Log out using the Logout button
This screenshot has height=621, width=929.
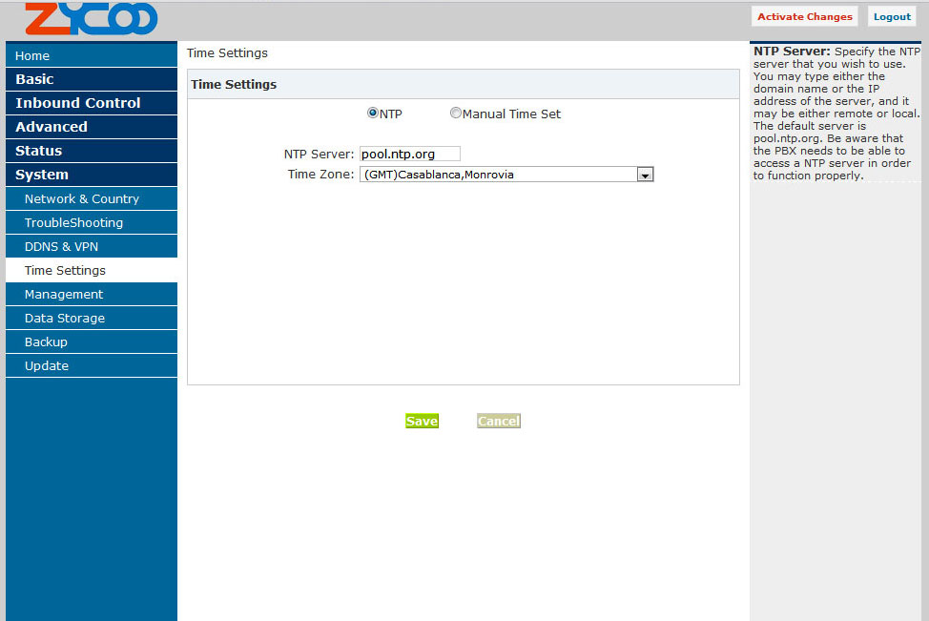point(892,16)
